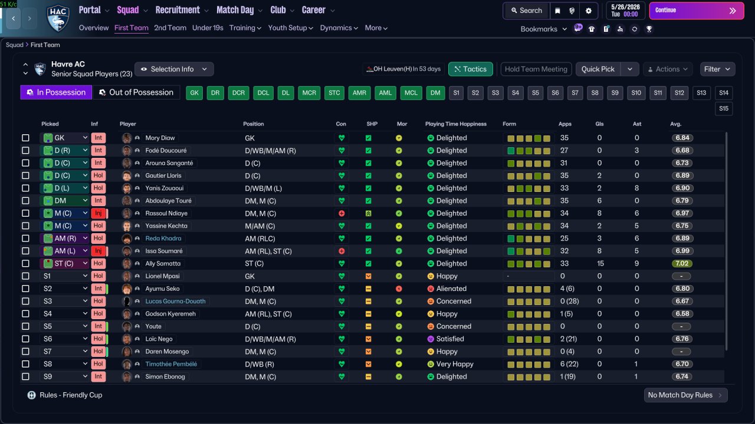755x424 pixels.
Task: Click the Search field in top bar
Action: 526,11
